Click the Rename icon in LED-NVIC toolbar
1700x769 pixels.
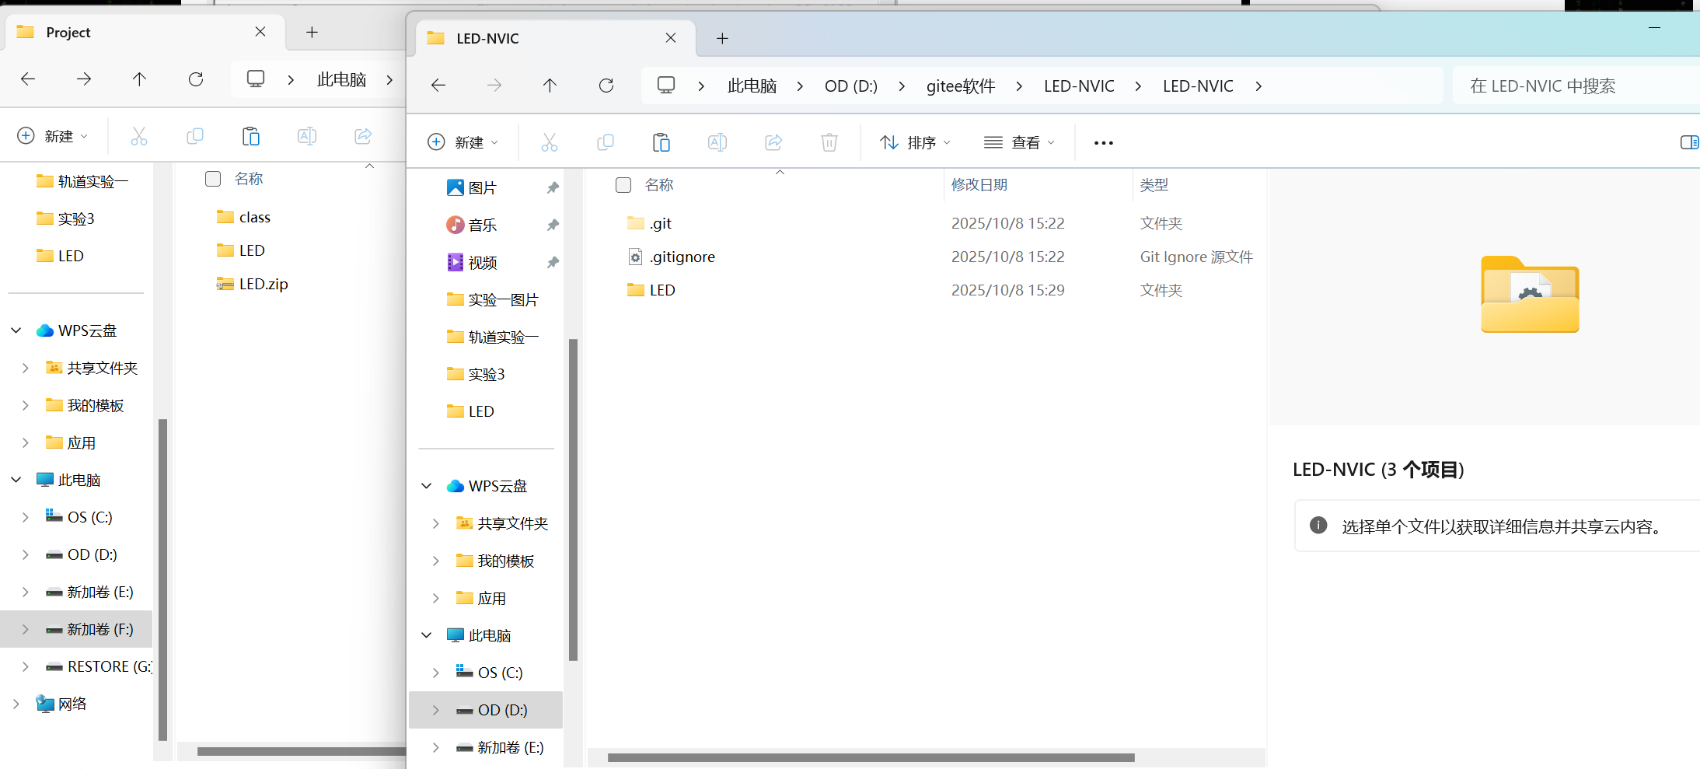tap(717, 142)
